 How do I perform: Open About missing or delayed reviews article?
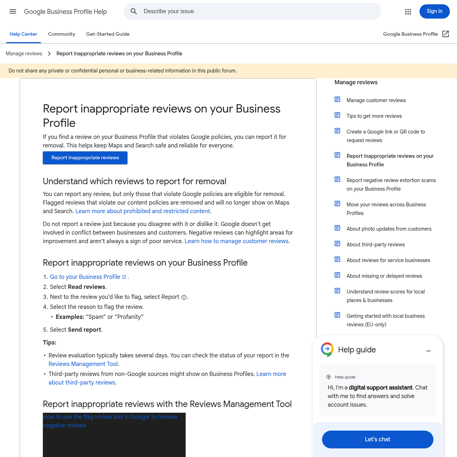(x=384, y=276)
